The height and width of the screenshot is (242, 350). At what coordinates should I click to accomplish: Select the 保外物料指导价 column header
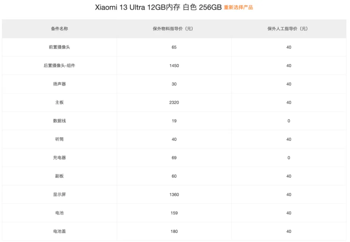coord(174,29)
